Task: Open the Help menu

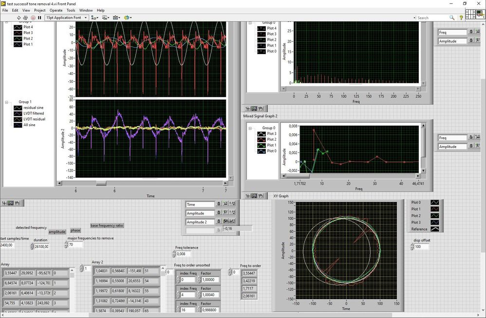Action: click(x=100, y=10)
